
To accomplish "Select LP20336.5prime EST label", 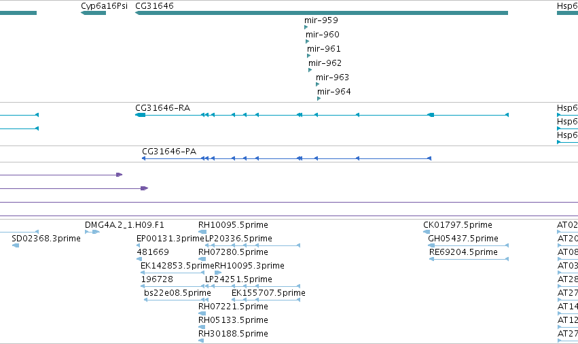I will pos(238,239).
